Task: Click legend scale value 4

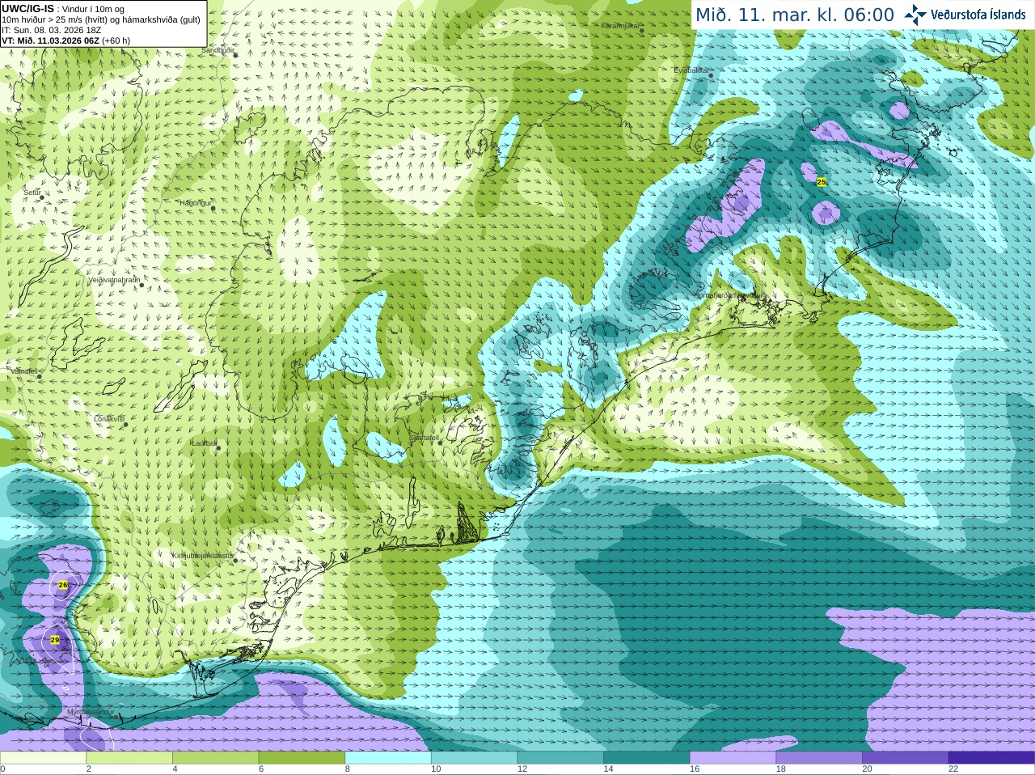Action: [x=175, y=769]
